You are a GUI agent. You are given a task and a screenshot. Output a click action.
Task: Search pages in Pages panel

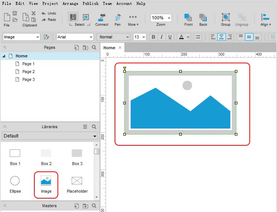point(94,47)
